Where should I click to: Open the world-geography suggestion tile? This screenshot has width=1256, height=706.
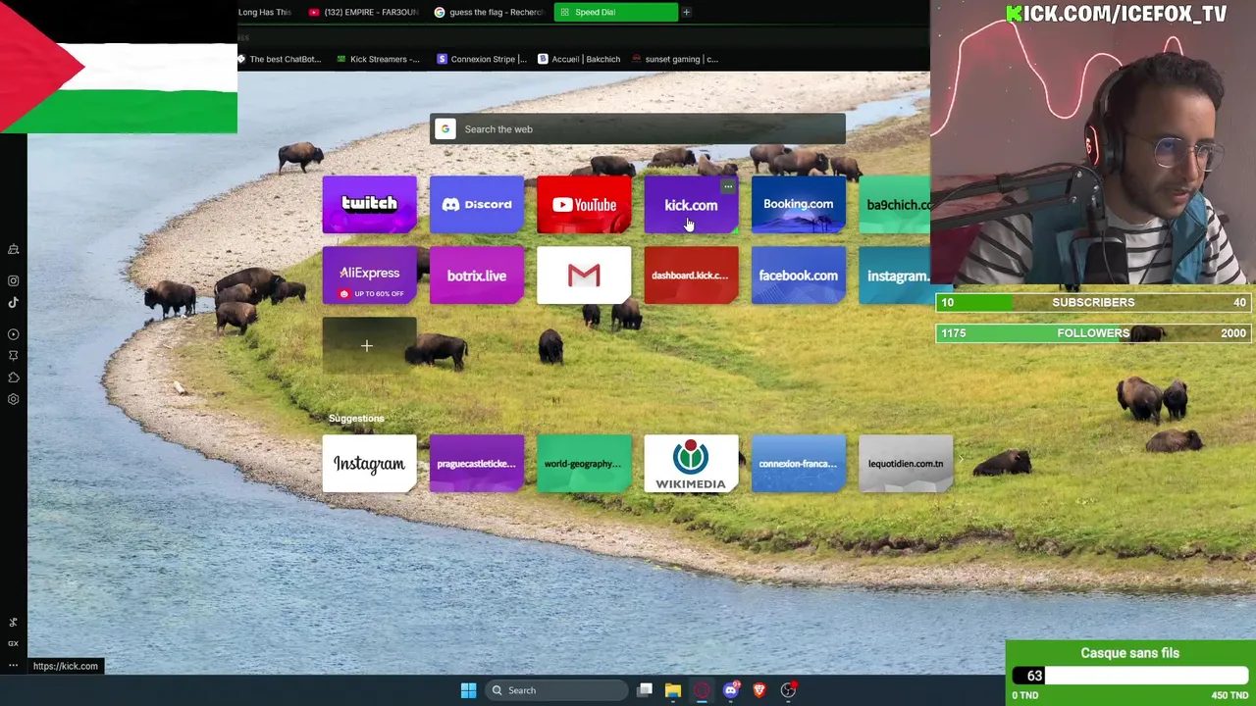click(x=584, y=464)
